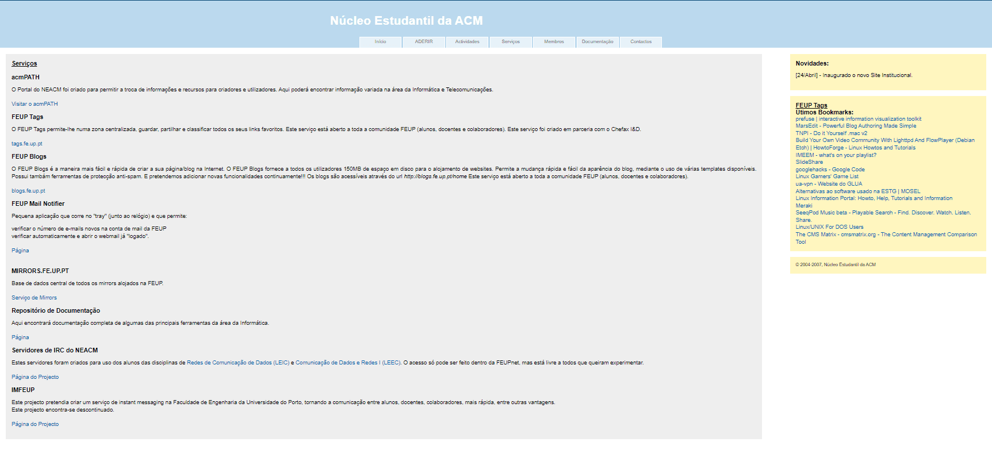Open Página do Projecto under IMFEUP
992x457 pixels.
(35, 424)
